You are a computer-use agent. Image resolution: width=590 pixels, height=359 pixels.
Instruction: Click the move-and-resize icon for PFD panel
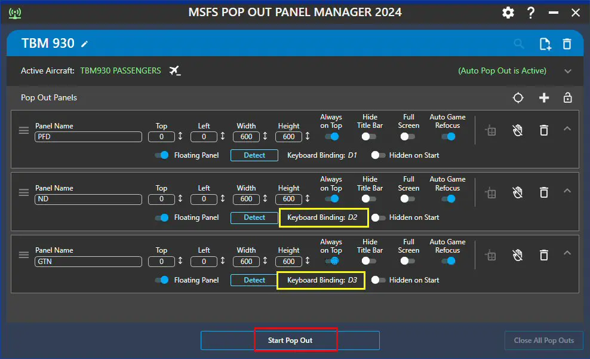coord(490,131)
